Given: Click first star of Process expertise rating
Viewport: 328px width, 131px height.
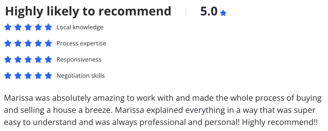Looking at the screenshot, I should [8, 43].
